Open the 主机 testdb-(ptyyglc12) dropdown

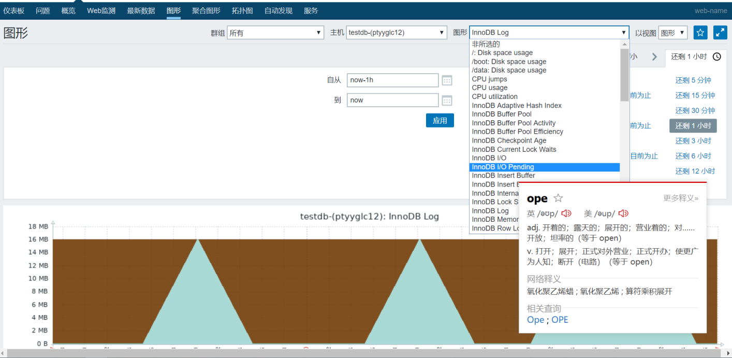(x=397, y=33)
